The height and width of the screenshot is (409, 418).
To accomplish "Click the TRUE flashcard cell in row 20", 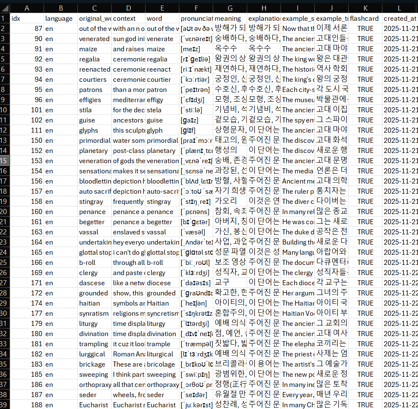I will click(365, 211).
